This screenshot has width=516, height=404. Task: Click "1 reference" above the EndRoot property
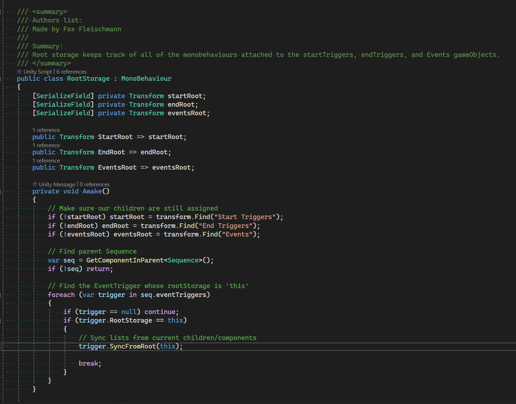click(x=46, y=145)
